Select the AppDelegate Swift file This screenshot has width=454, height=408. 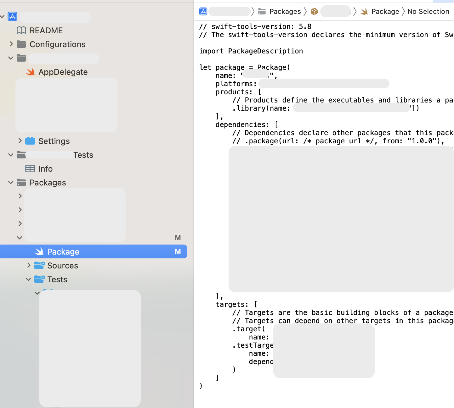pos(63,72)
